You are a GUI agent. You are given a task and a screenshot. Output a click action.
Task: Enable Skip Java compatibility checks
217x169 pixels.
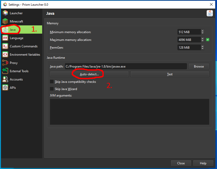[52, 82]
